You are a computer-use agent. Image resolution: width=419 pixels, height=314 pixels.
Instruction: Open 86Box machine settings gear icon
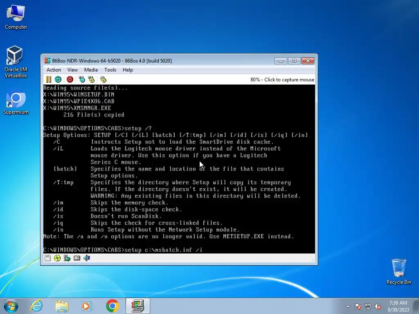103,79
